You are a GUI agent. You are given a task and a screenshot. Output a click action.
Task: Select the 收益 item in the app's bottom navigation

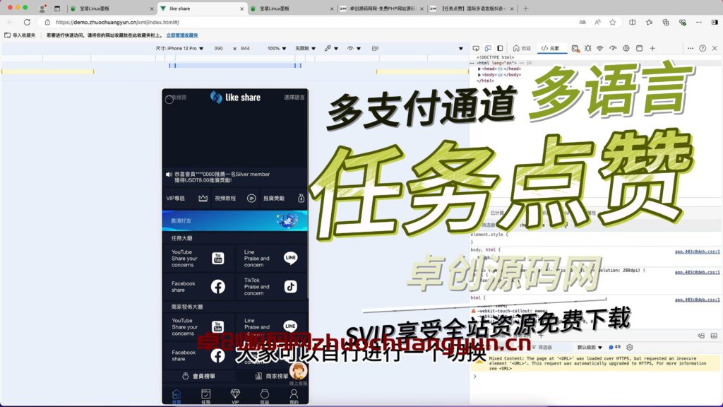pos(265,396)
